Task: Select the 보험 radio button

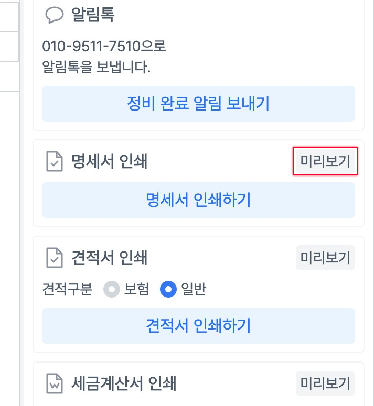Action: 112,289
